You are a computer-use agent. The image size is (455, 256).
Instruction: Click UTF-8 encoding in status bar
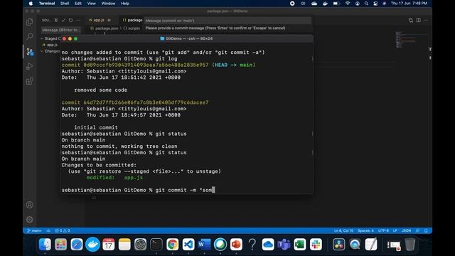383,230
